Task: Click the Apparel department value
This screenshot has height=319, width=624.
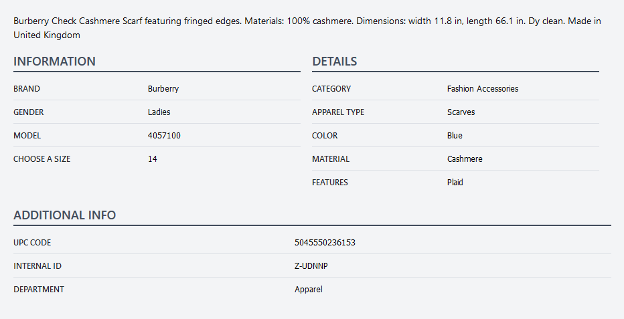Action: point(309,290)
